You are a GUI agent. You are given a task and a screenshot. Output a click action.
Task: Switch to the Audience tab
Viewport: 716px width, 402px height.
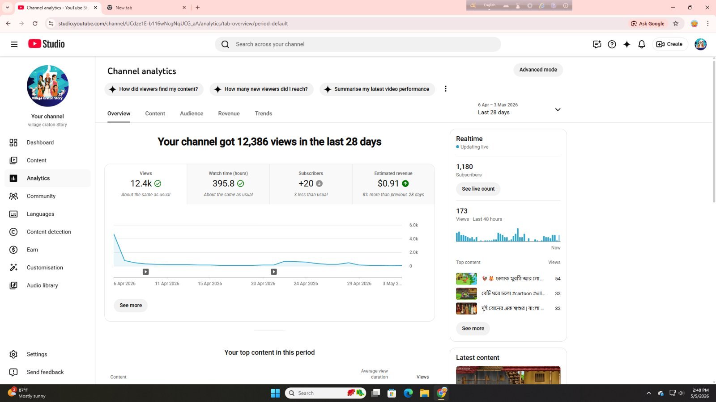pos(192,113)
